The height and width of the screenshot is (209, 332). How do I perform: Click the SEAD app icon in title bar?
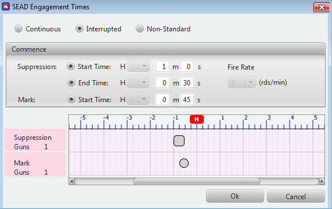pos(6,6)
